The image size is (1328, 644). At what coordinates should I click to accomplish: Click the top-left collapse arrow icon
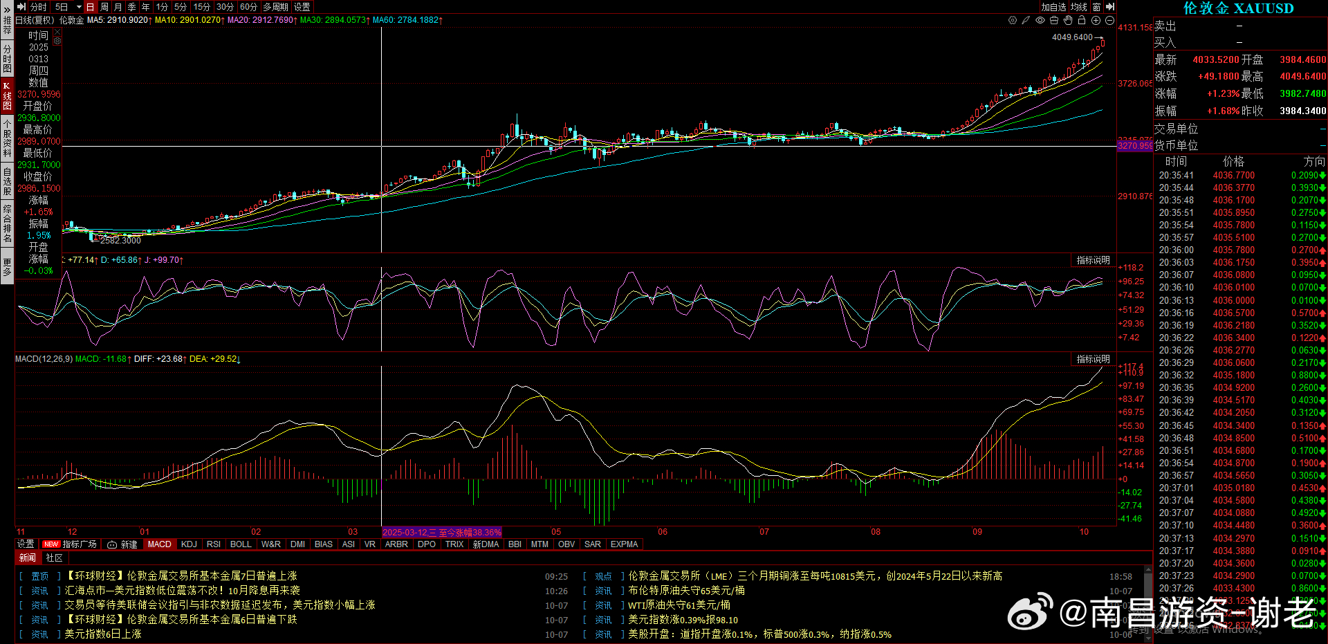click(x=21, y=6)
